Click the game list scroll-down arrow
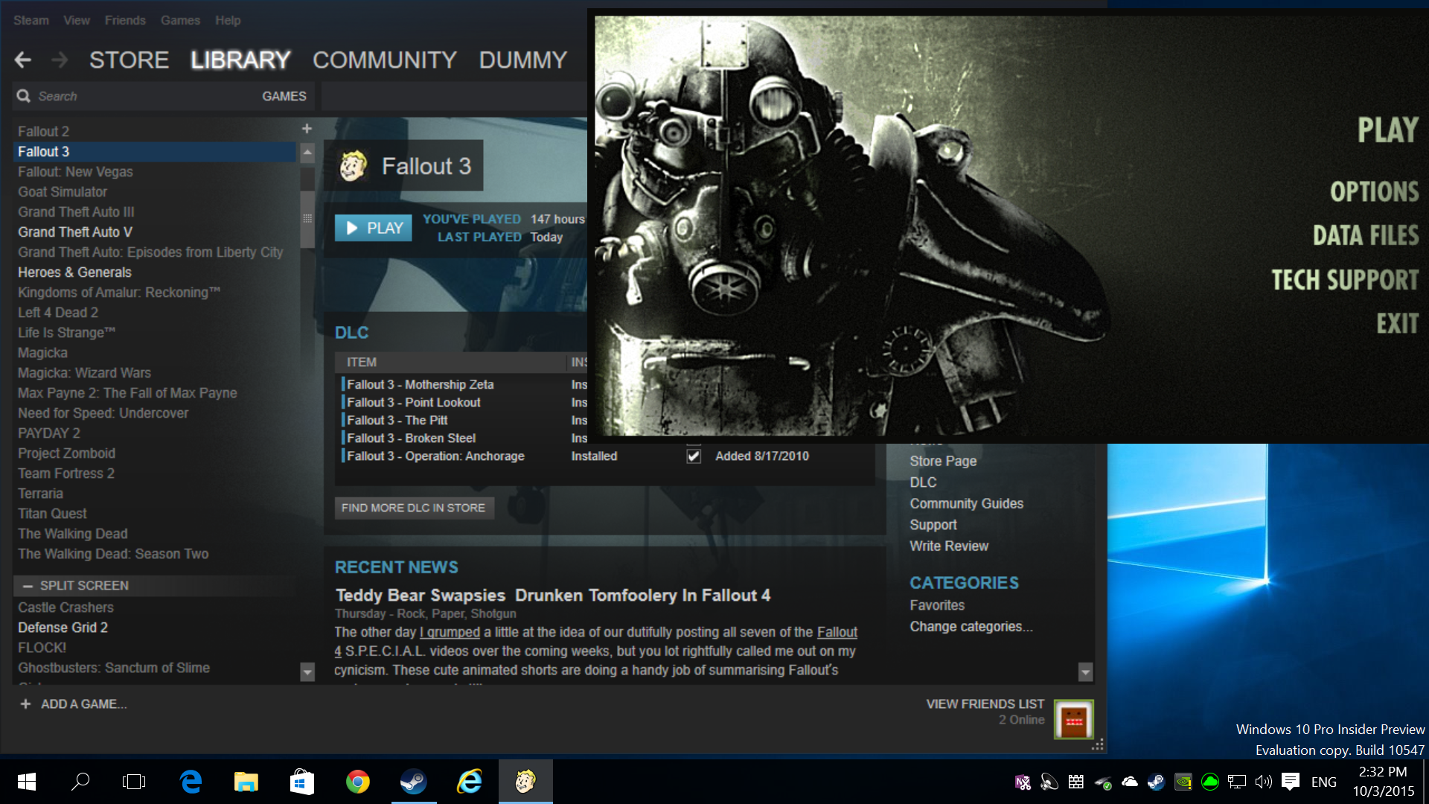 point(307,671)
